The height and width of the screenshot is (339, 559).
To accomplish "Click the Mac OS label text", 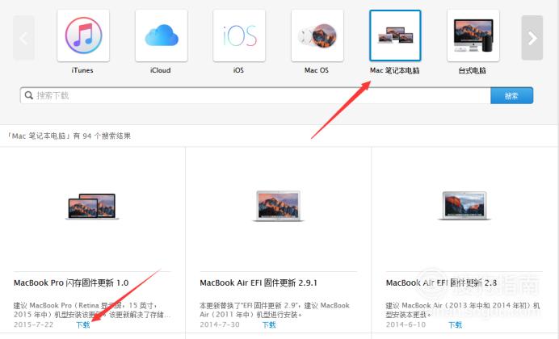I will coord(317,70).
